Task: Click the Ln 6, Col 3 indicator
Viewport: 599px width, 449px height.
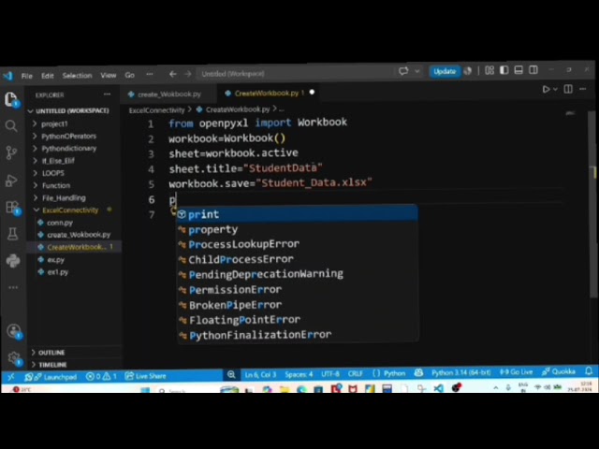Action: click(260, 374)
